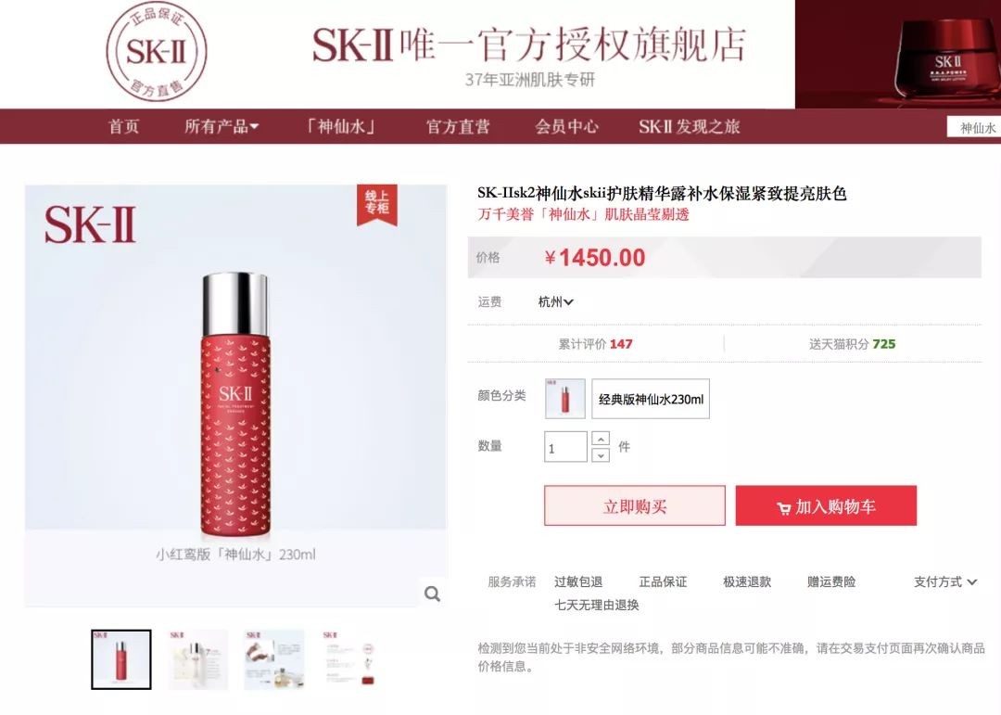
Task: Click the red cream jar banner image
Action: coord(897,54)
